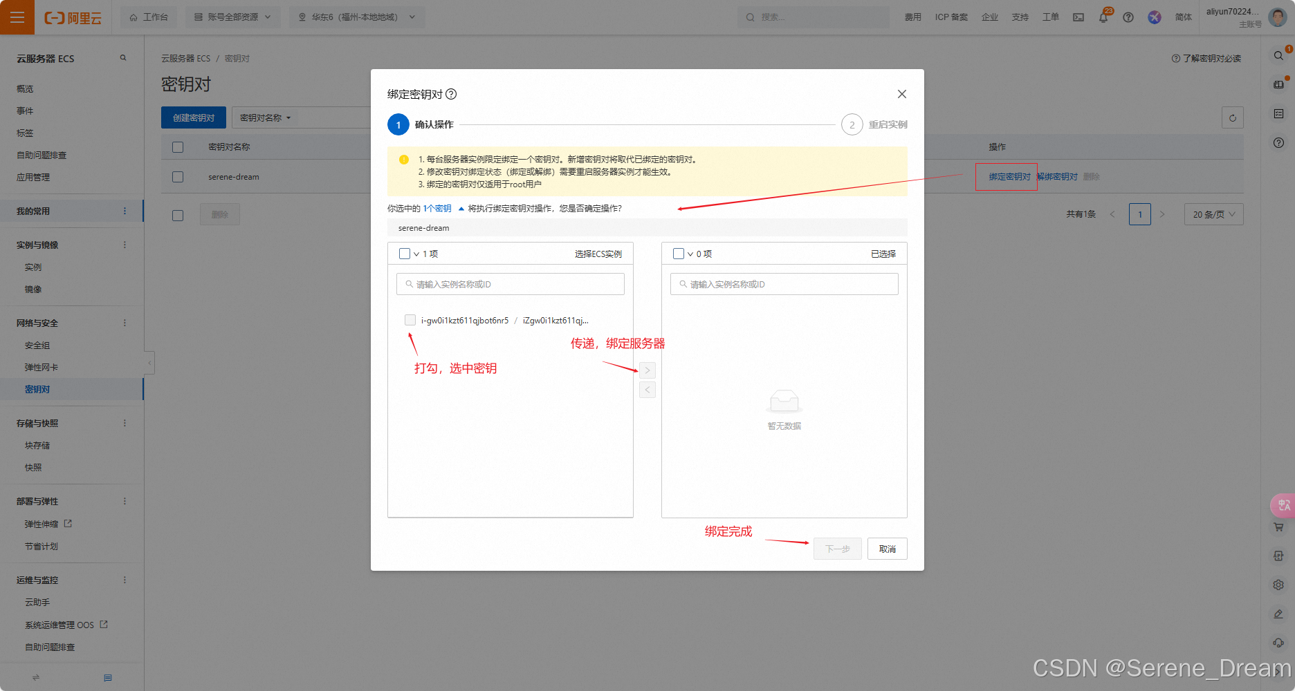Move selected instance to right with arrow
The image size is (1295, 691).
point(647,370)
